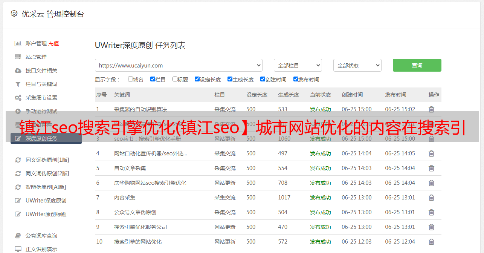484x253 pixels.
Task: Enable the 标题 display field checkbox
Action: tap(175, 79)
